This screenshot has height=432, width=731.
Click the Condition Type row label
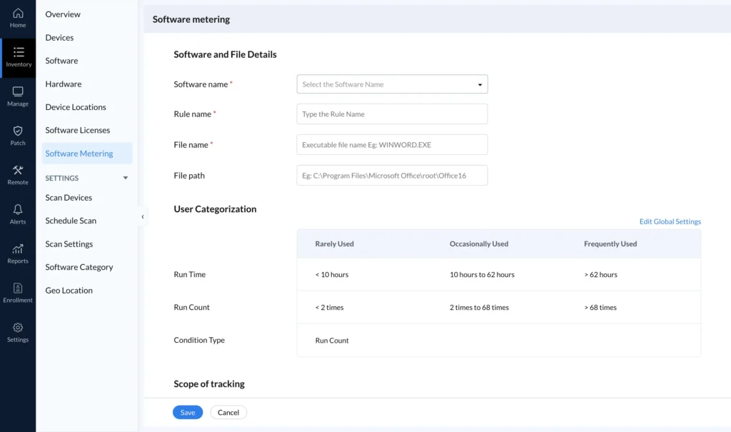point(199,340)
